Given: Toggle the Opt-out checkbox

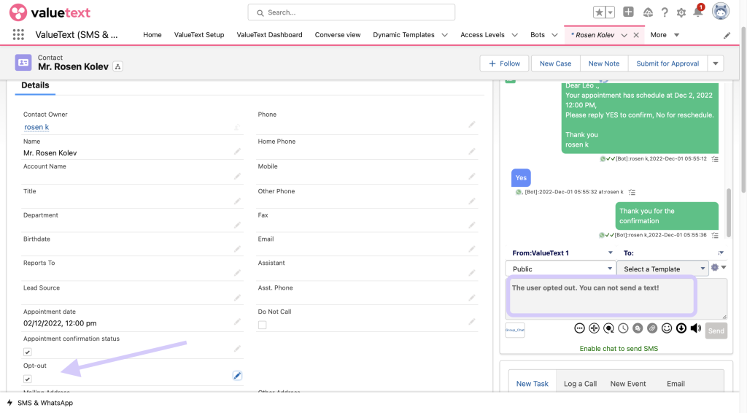Looking at the screenshot, I should click(x=28, y=379).
